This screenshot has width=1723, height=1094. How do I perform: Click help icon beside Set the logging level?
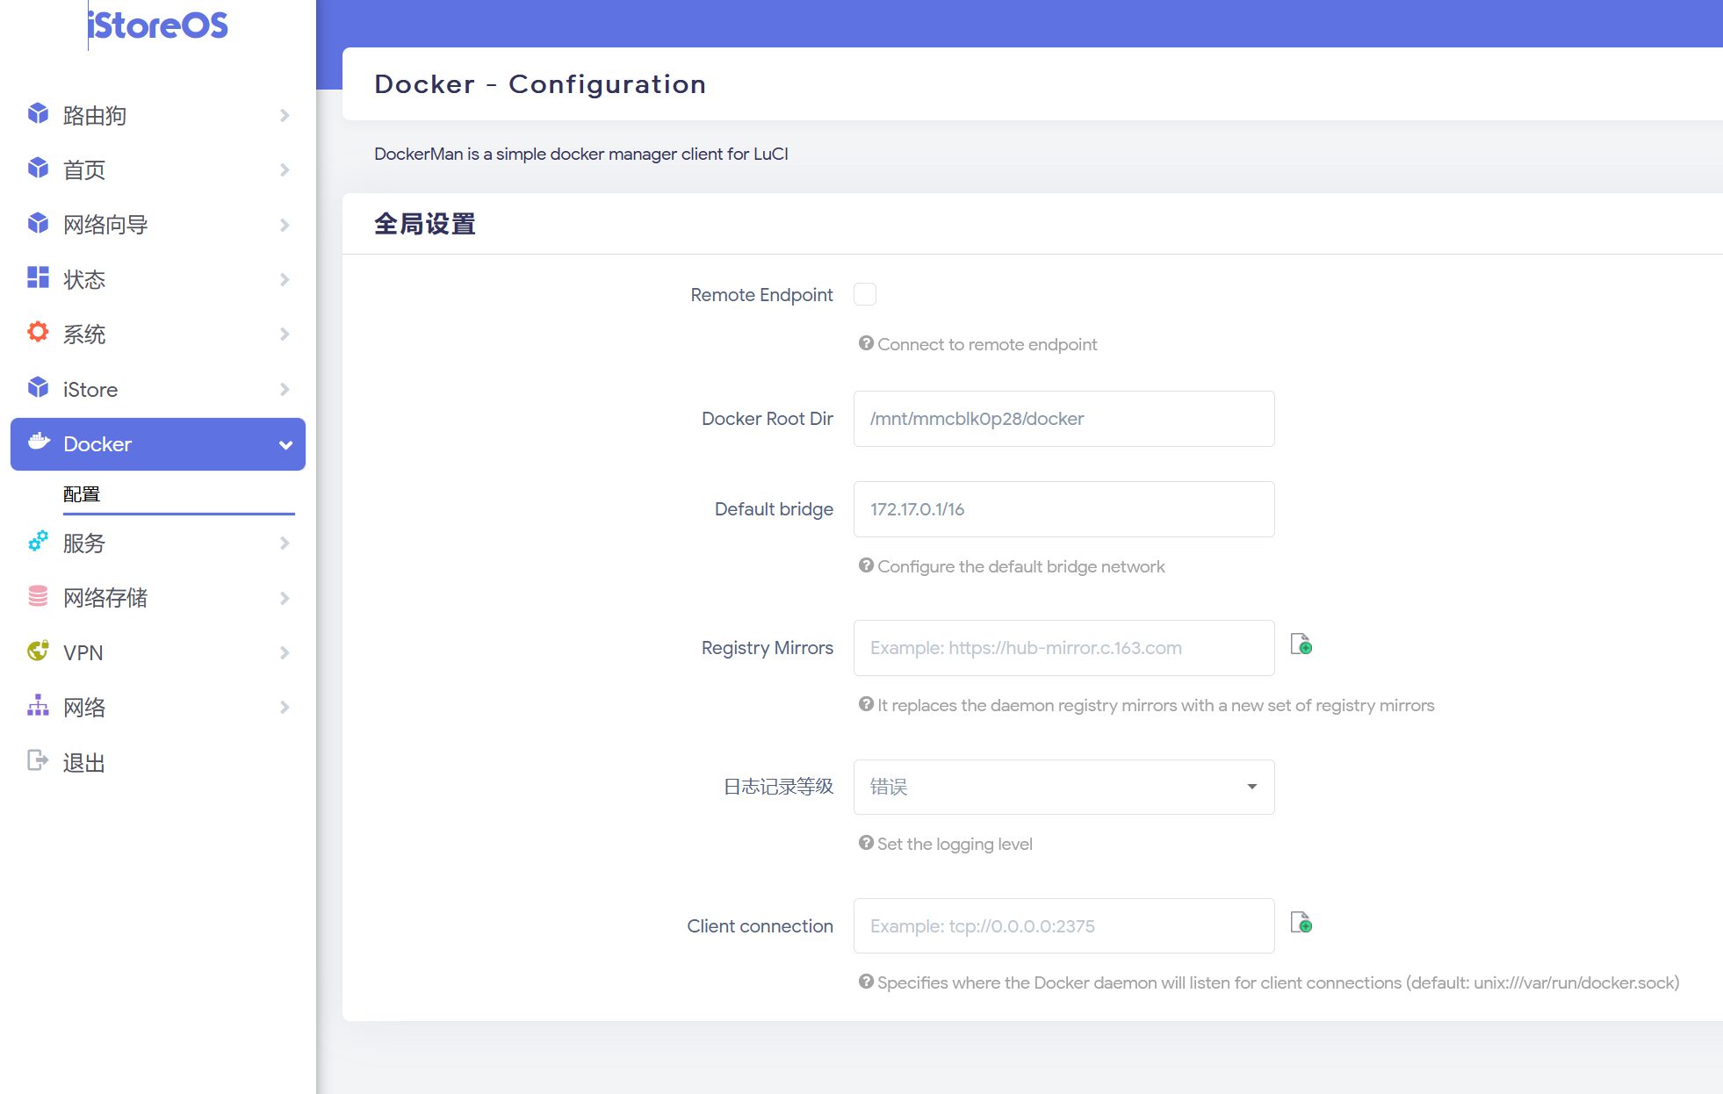(866, 843)
